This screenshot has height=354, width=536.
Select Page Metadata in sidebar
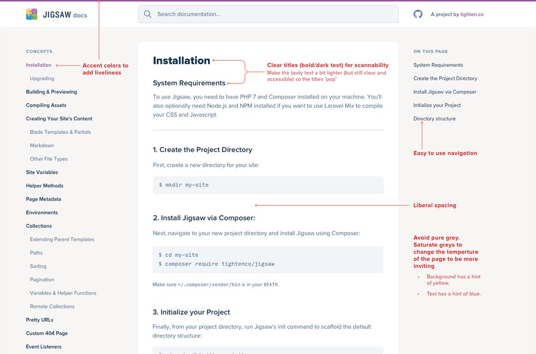43,199
